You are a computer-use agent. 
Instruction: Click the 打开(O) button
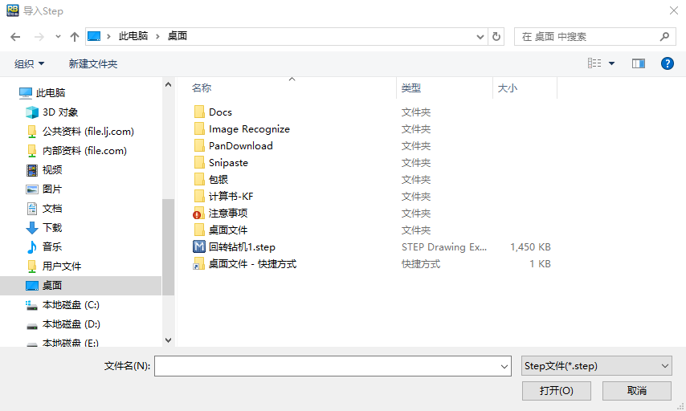[556, 391]
